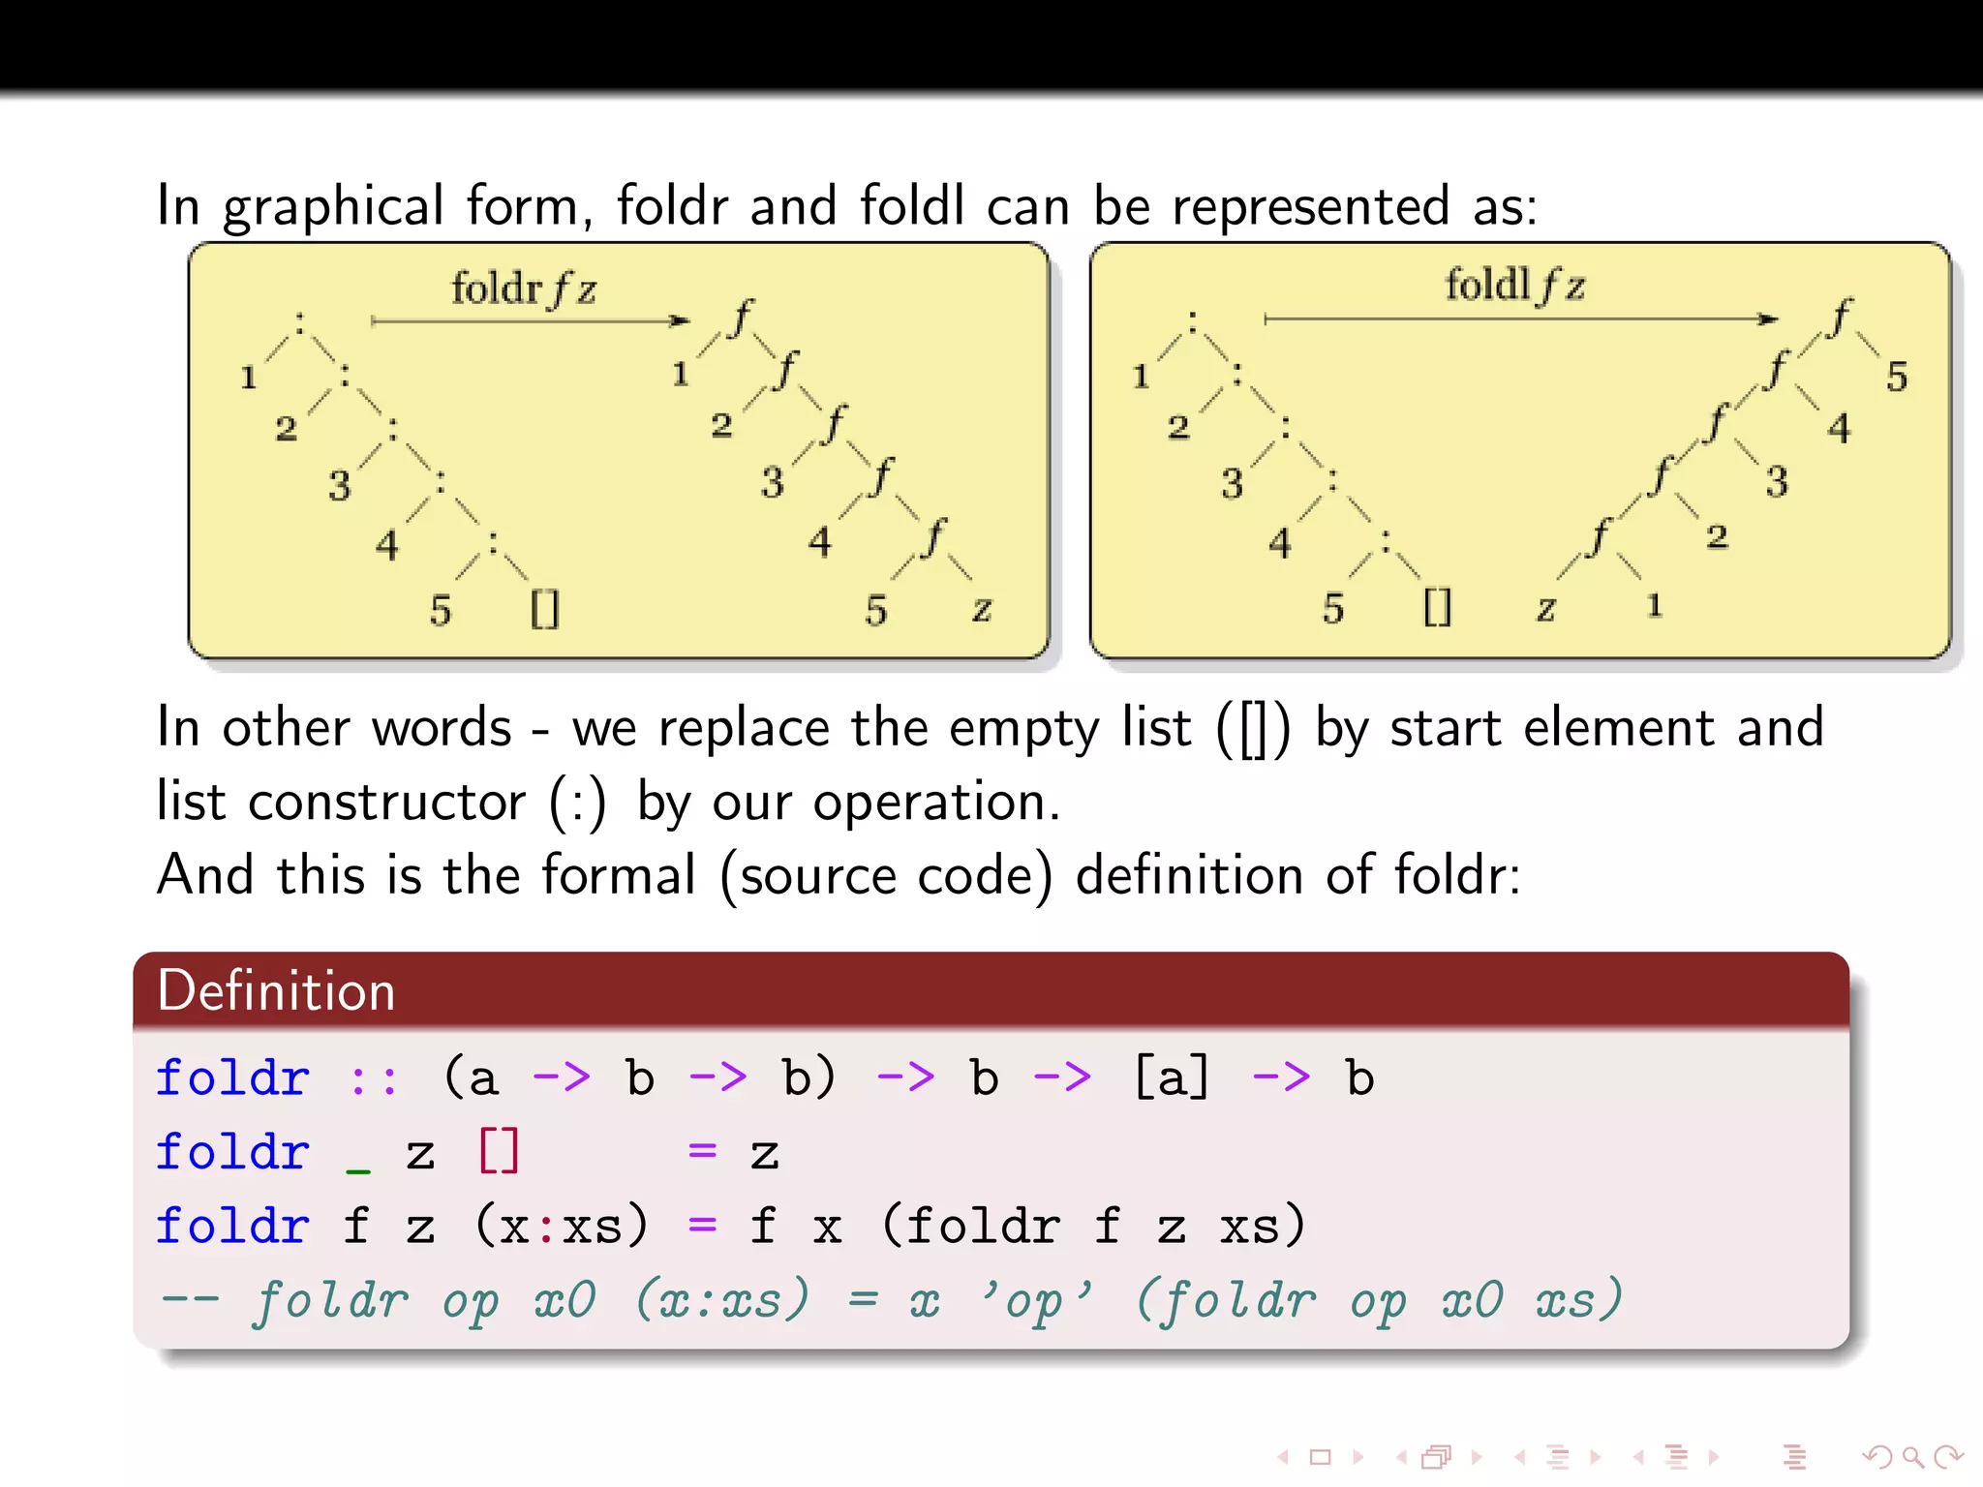Screen dimensions: 1983x1487
Task: Click the 'Definition' block title
Action: 276,990
